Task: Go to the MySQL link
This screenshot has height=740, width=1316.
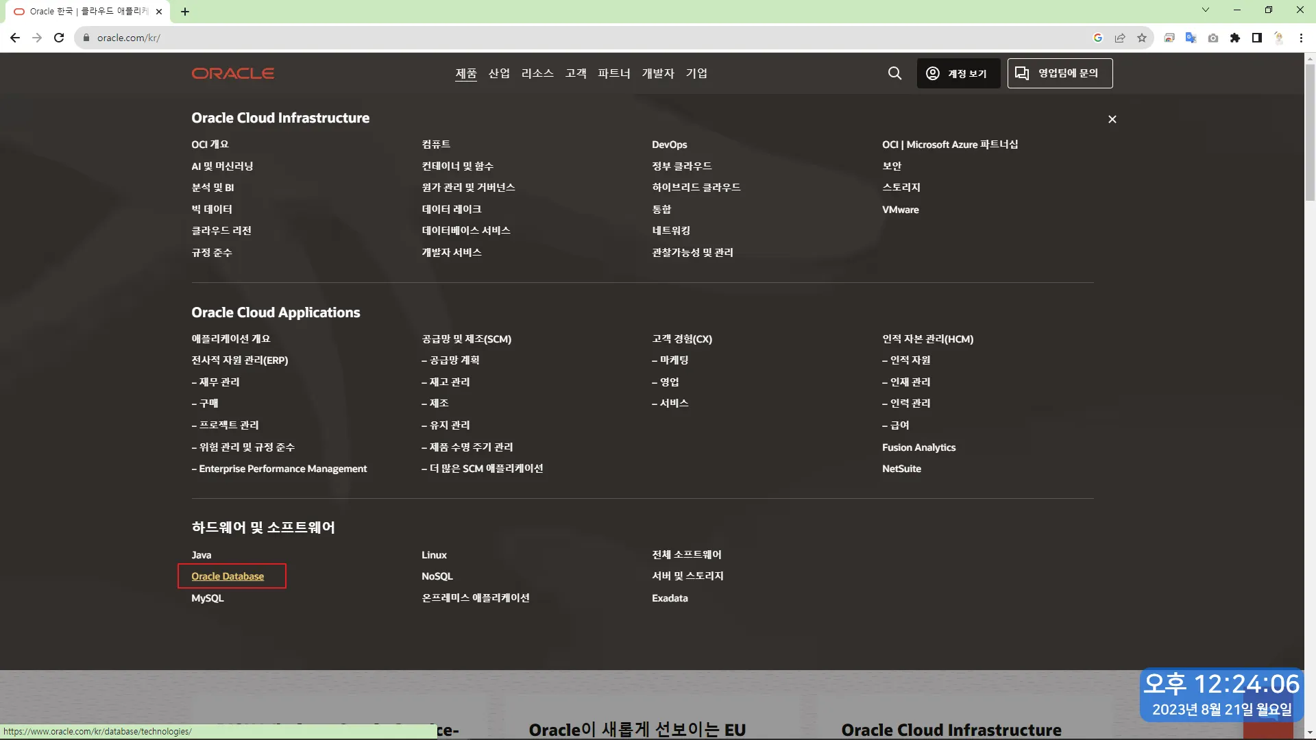Action: tap(208, 598)
